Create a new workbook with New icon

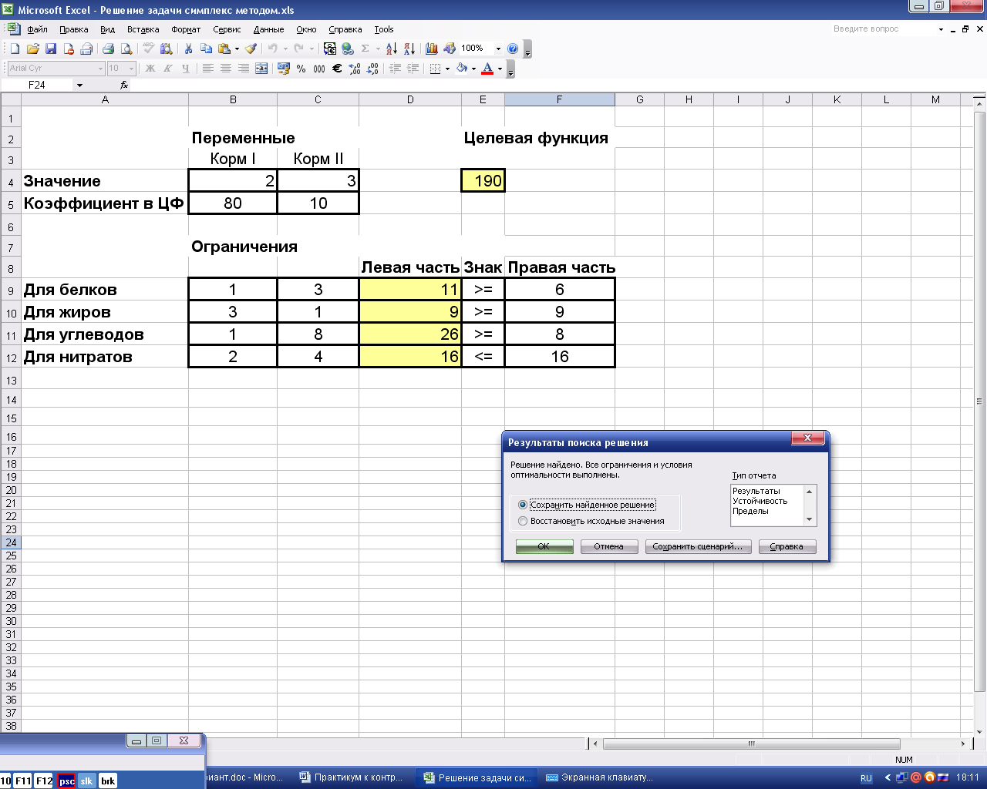(x=15, y=49)
